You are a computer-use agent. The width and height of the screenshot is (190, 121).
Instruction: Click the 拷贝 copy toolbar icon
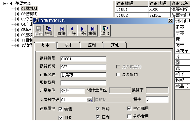pos(49,31)
